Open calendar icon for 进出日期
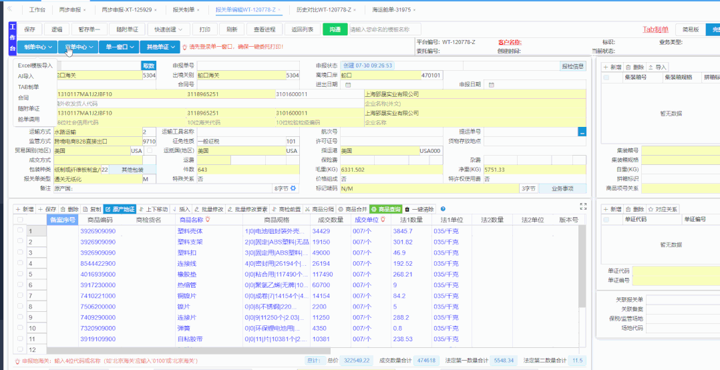 pyautogui.click(x=348, y=84)
